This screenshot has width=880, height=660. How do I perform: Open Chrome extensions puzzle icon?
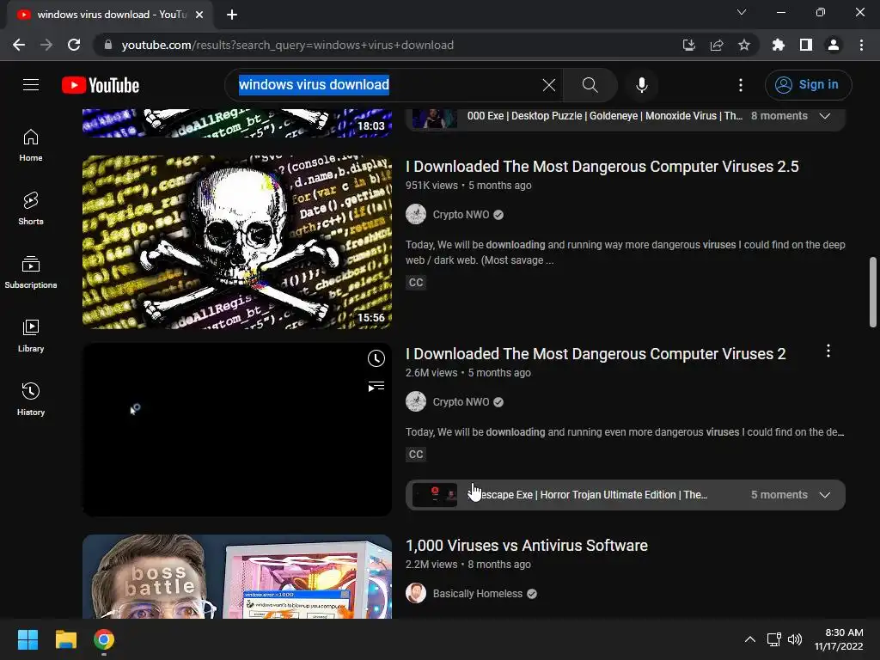pos(778,45)
